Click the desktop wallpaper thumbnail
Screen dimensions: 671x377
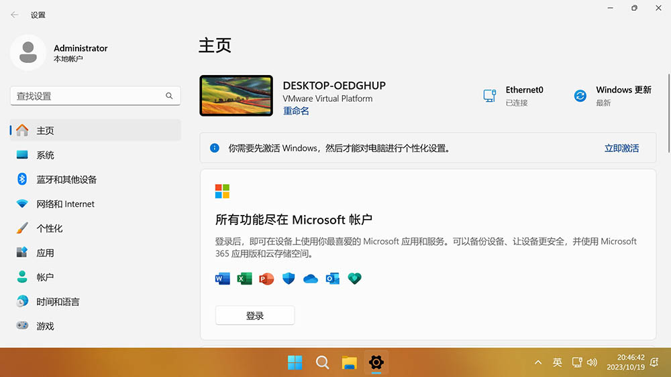[x=236, y=96]
